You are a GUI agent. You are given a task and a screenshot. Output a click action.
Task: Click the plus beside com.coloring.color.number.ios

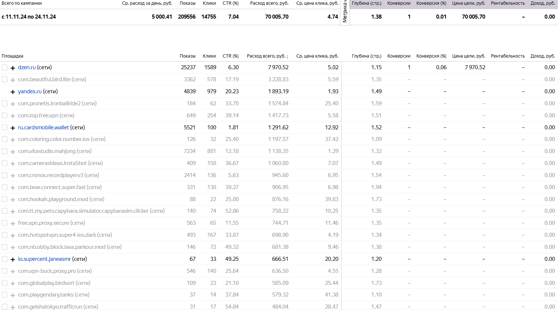point(13,140)
